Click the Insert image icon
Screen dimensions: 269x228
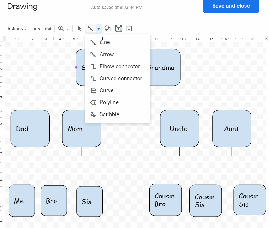tap(129, 28)
